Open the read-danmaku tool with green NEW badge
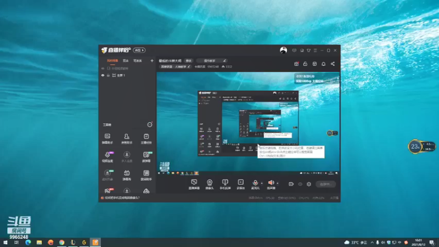The width and height of the screenshot is (439, 247). (x=146, y=157)
